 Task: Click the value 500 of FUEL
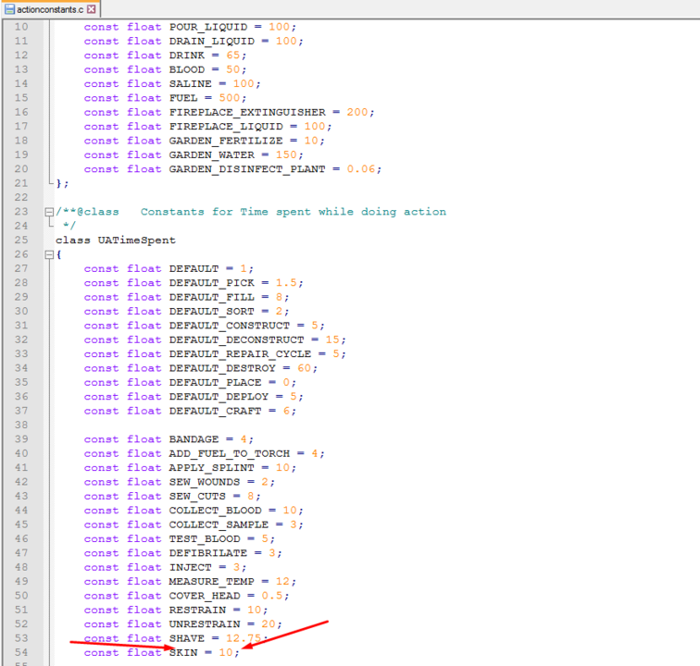click(x=230, y=98)
